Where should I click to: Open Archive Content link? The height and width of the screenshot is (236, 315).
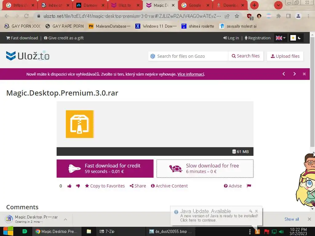[x=169, y=186]
